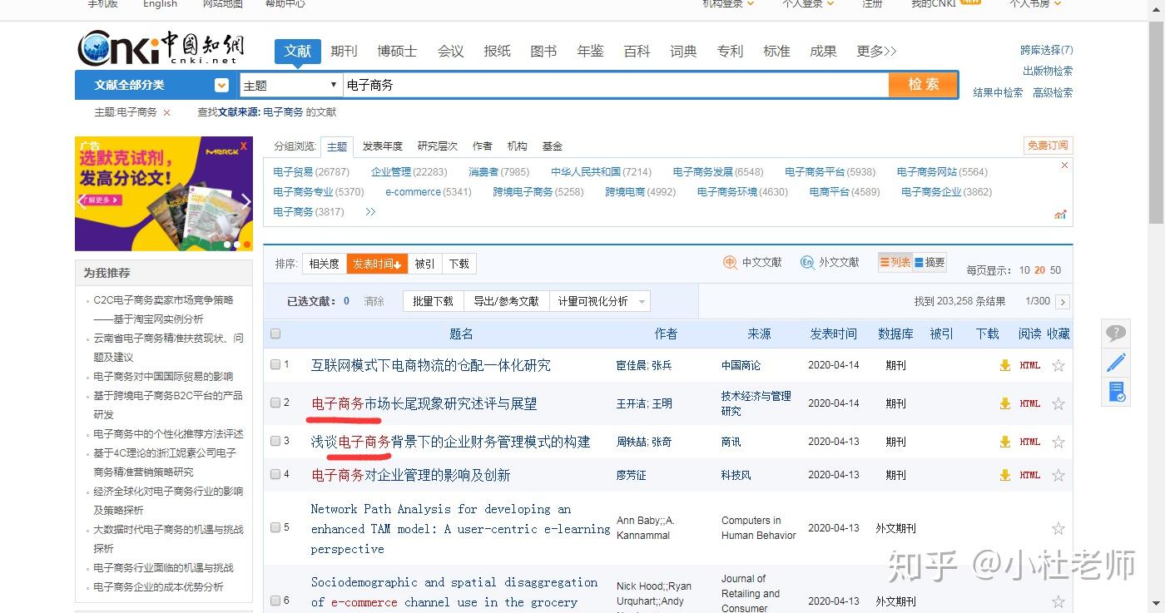The height and width of the screenshot is (613, 1165).
Task: Open article 互联网模式下电商物流的仓配一体化研究
Action: 431,365
